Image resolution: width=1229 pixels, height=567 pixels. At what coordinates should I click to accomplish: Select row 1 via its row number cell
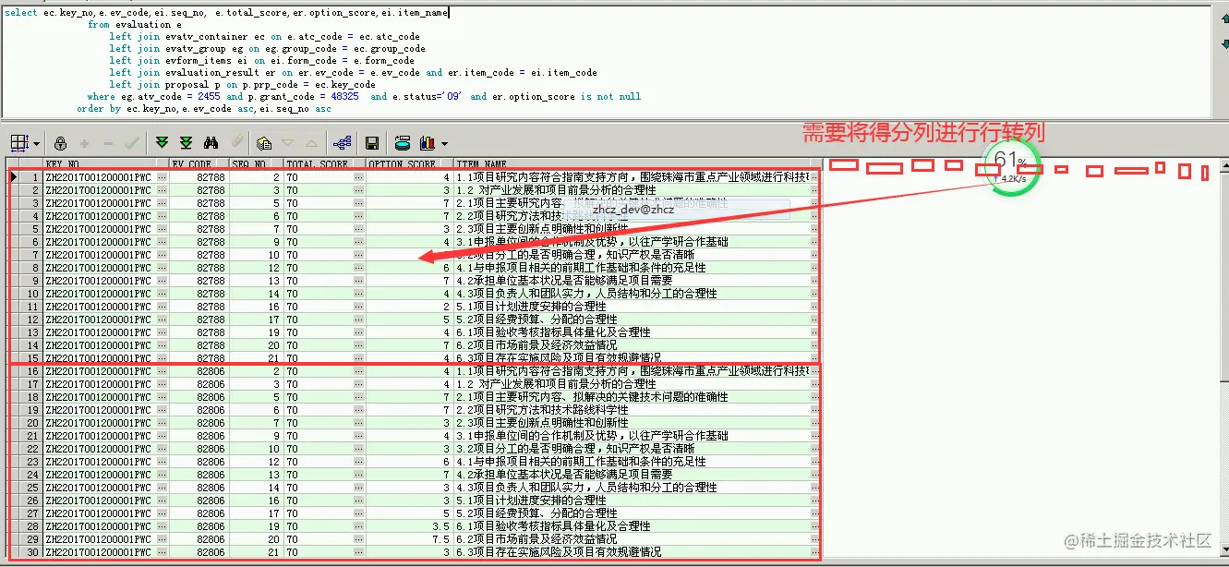(30, 177)
